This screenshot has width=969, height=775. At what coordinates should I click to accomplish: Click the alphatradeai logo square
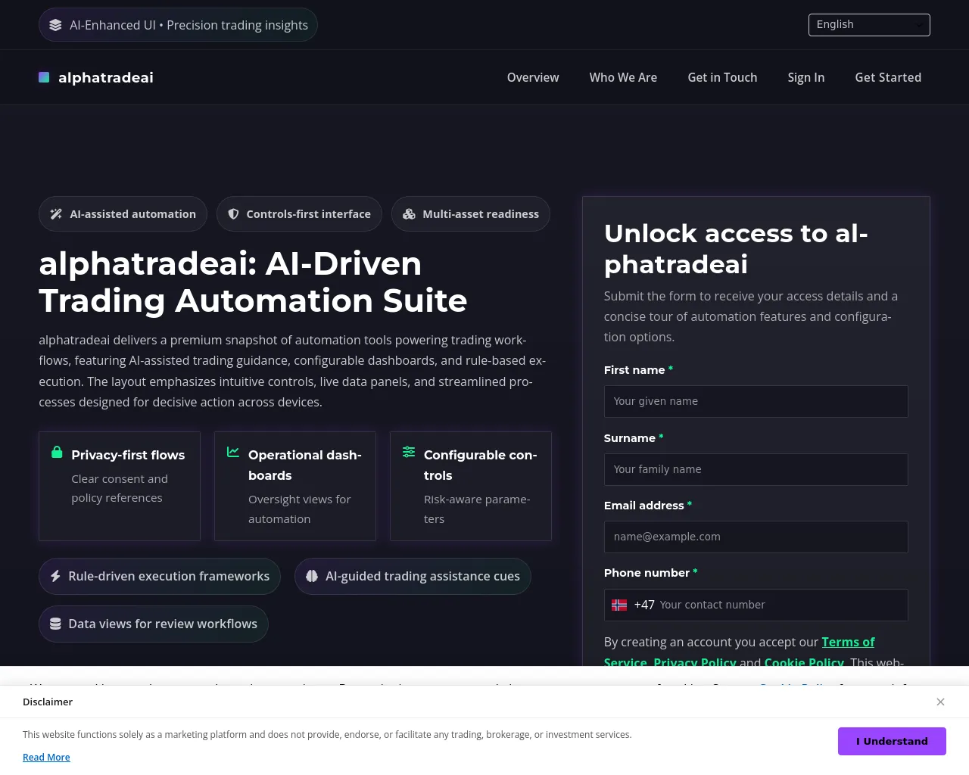[44, 77]
